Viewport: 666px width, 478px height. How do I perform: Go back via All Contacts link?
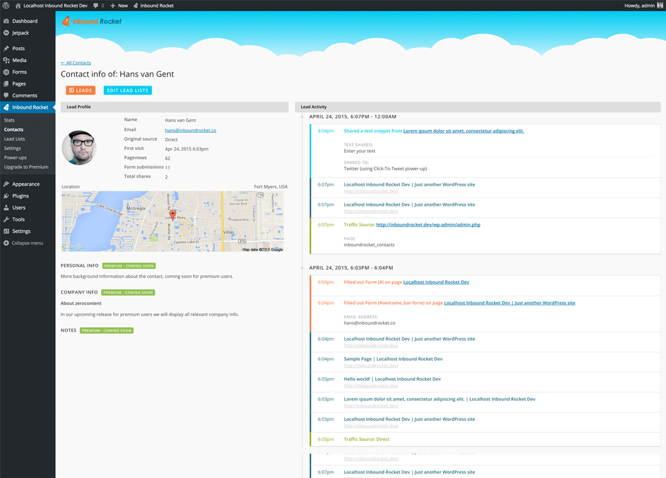pos(76,63)
